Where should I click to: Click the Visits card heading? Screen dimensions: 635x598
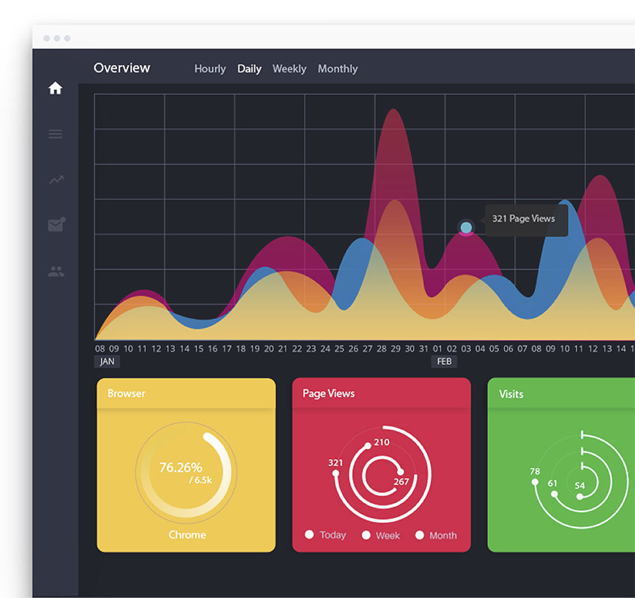pyautogui.click(x=511, y=394)
